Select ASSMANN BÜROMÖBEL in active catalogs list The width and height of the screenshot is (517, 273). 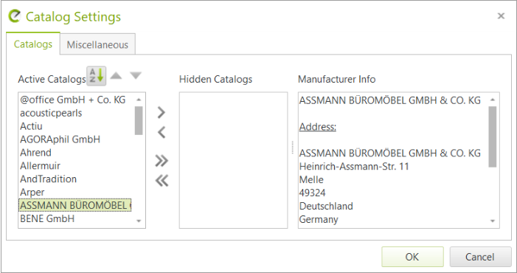coord(75,205)
